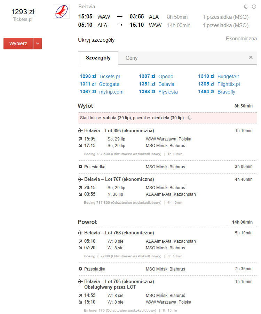Click 'Belavia – Lot 896 (ekonomiczna)' row
The height and width of the screenshot is (314, 261).
(119, 131)
